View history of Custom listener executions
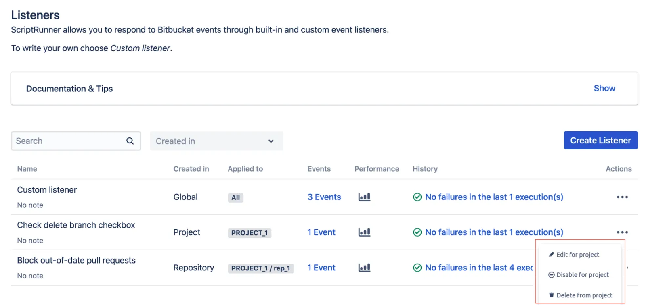The image size is (646, 305). [x=494, y=197]
